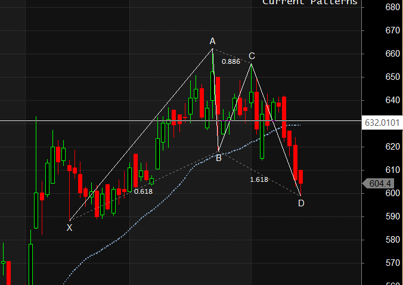Click the 570 value on price axis
This screenshot has width=403, height=285.
click(393, 263)
